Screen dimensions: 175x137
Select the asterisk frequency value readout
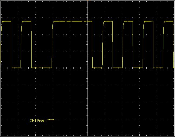click(x=51, y=120)
